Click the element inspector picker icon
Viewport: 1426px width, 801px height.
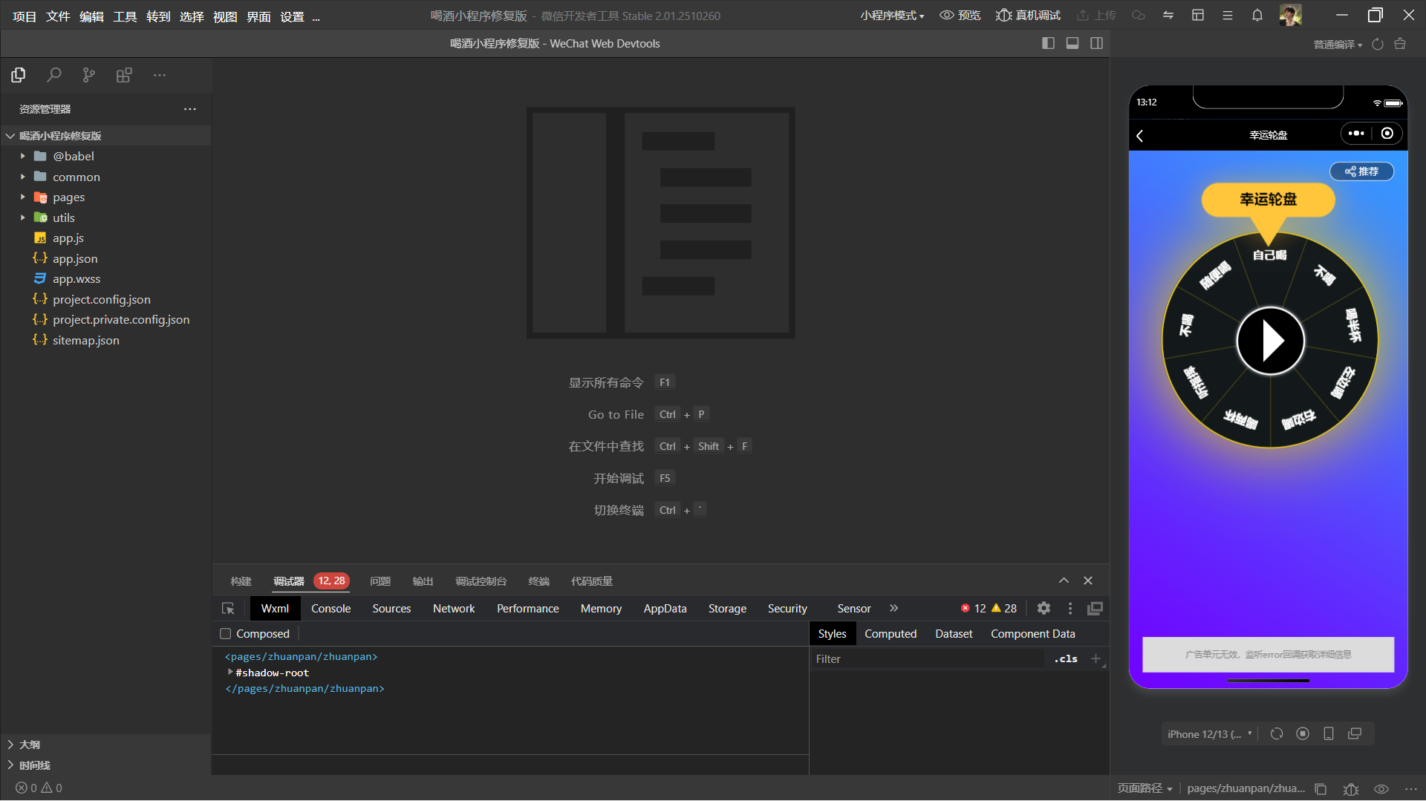click(228, 609)
